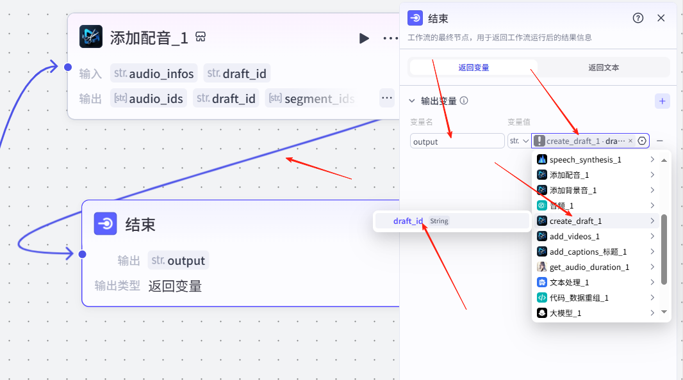
Task: Click the dropdown list scrollbar
Action: click(x=664, y=249)
